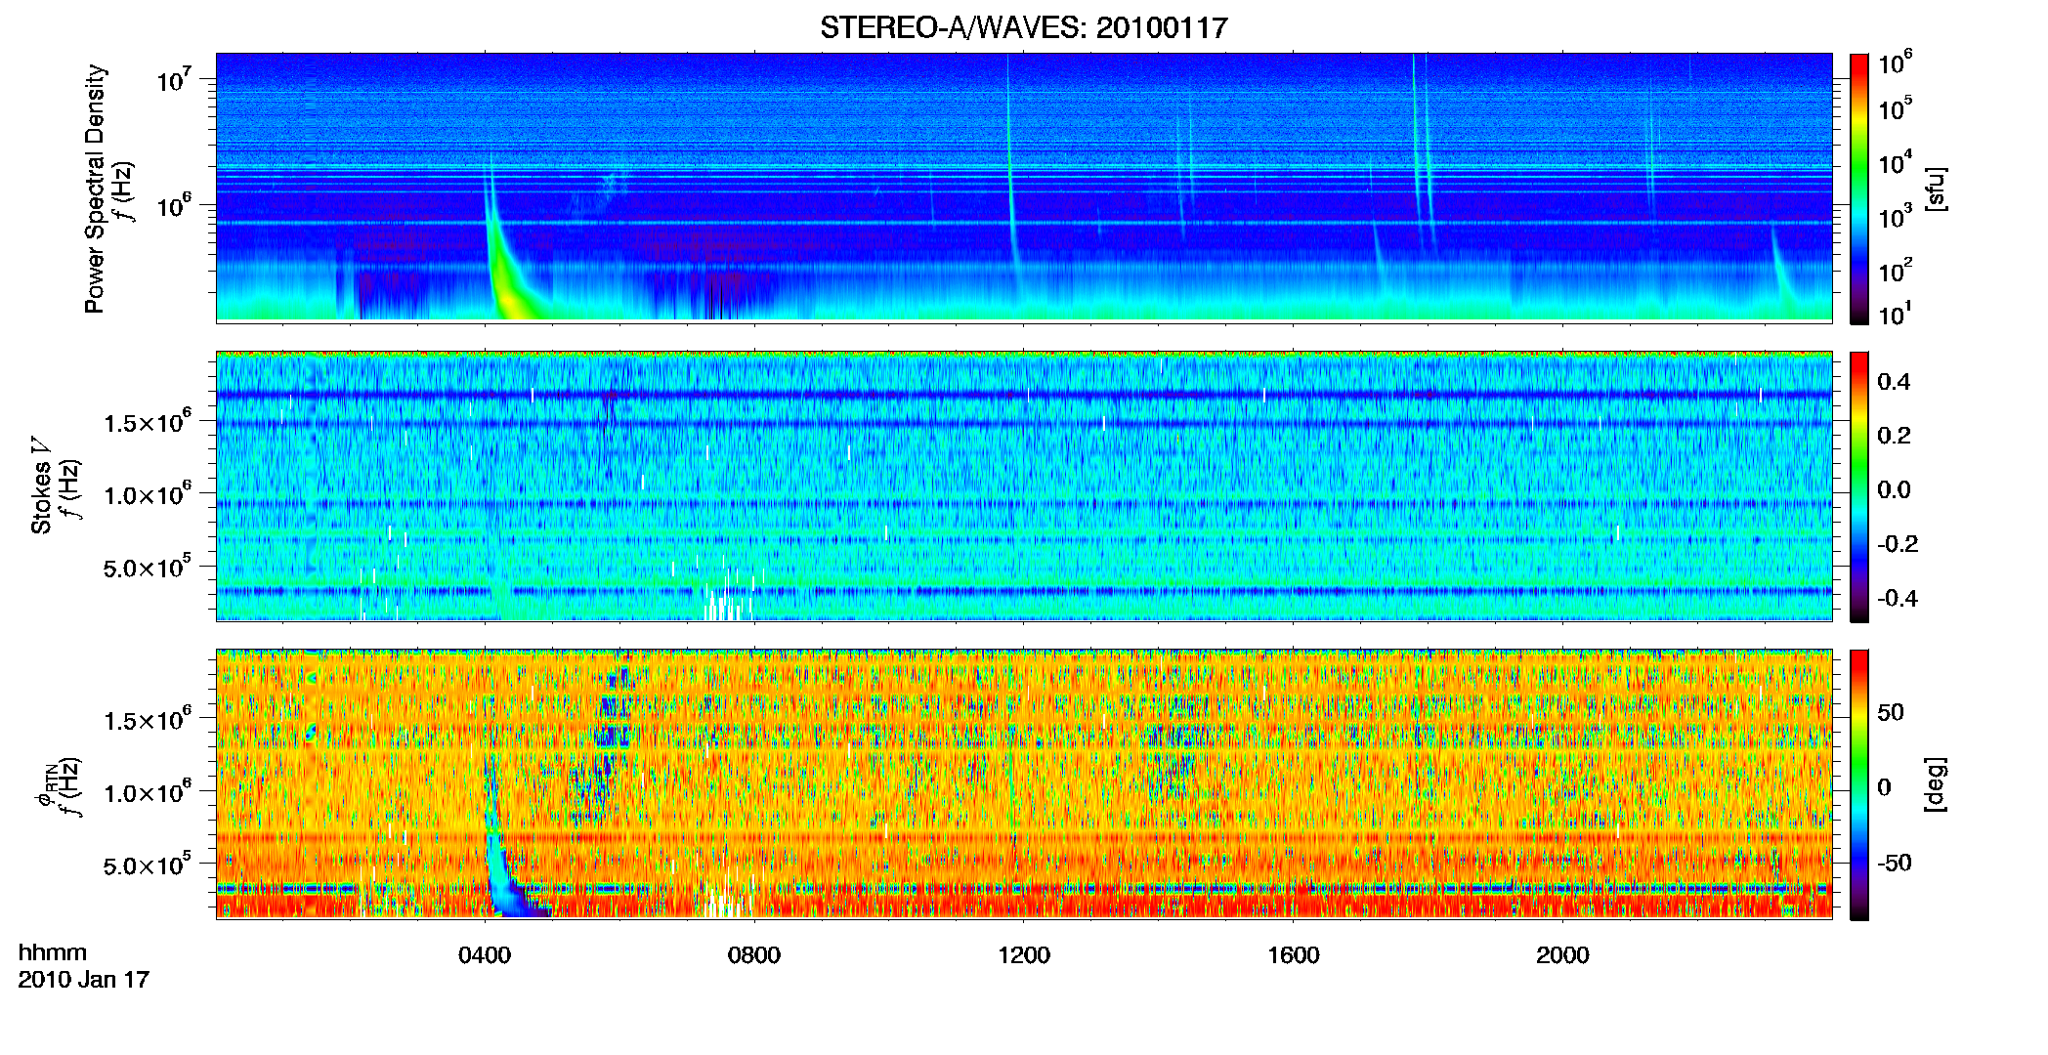Screen dimensions: 2048x1055
Task: Click the 0.4 tick on Stokes colorbar
Action: 1894,382
